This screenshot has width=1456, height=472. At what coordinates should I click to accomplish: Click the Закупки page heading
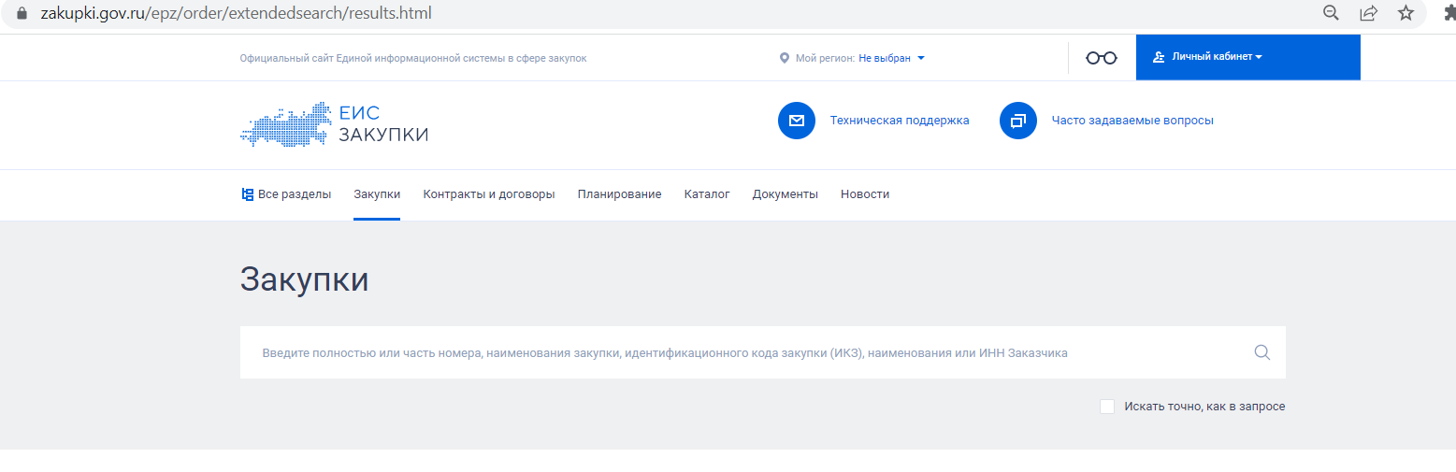[304, 279]
